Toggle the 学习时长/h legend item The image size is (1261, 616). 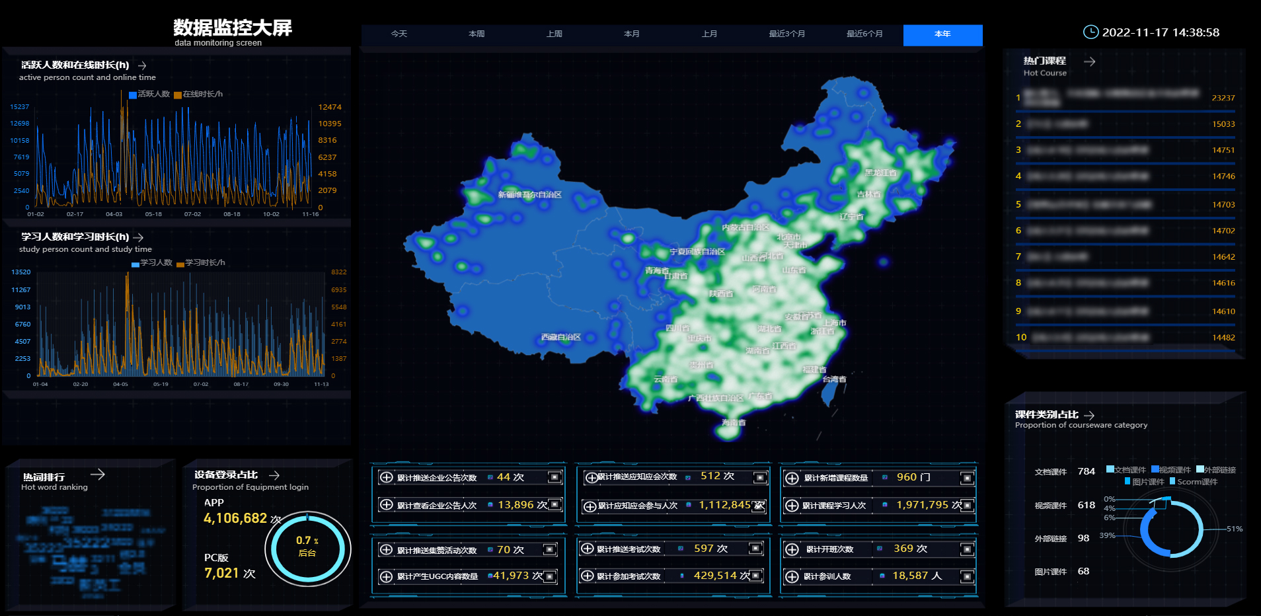[201, 263]
